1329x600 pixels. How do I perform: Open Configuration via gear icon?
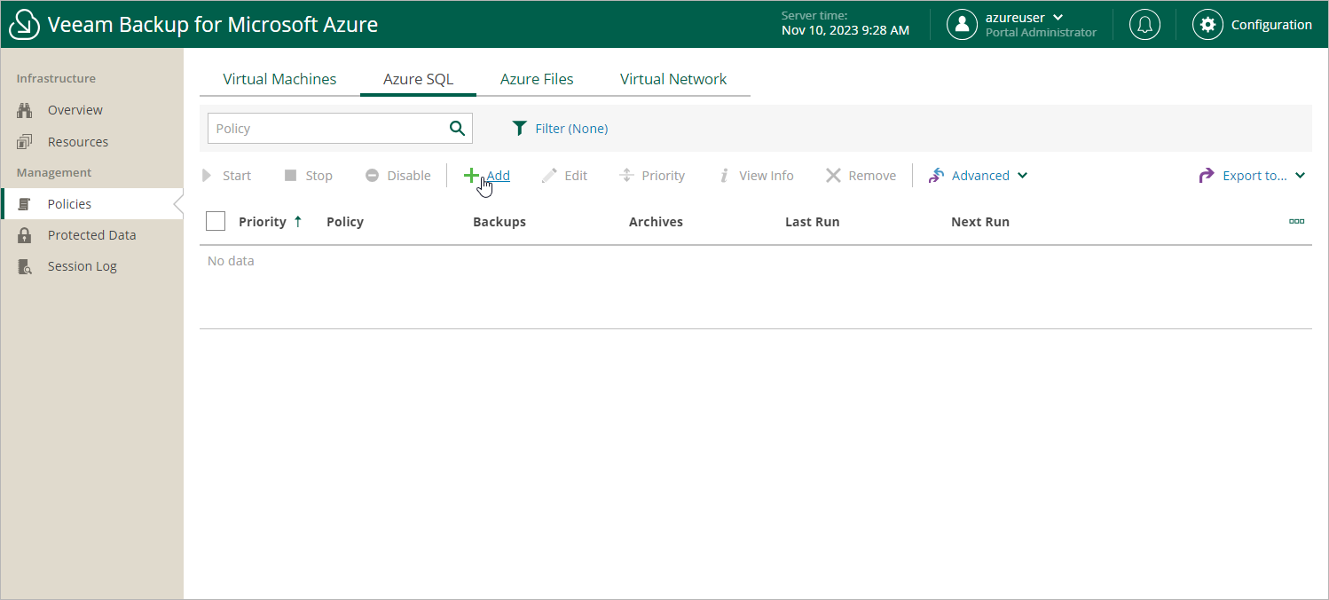tap(1207, 24)
